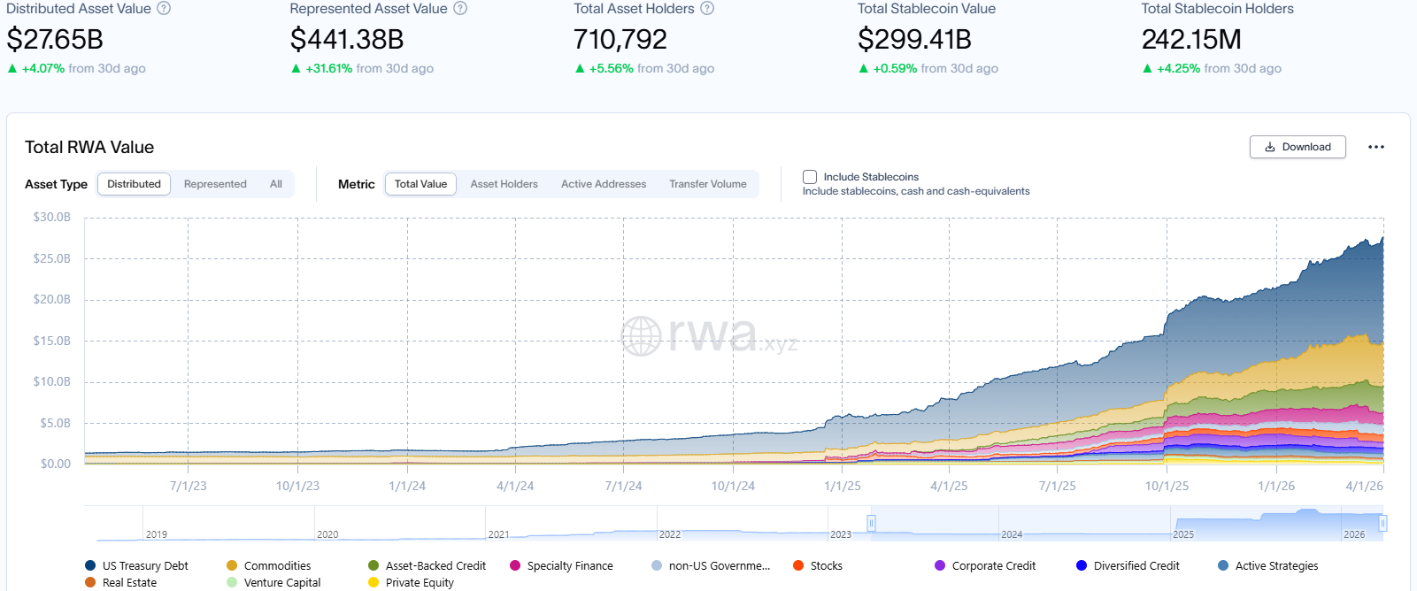Click the Download button
This screenshot has height=591, width=1417.
(x=1298, y=147)
